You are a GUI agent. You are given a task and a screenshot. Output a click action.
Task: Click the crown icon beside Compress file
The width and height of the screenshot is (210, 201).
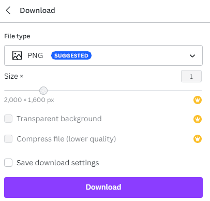198,139
